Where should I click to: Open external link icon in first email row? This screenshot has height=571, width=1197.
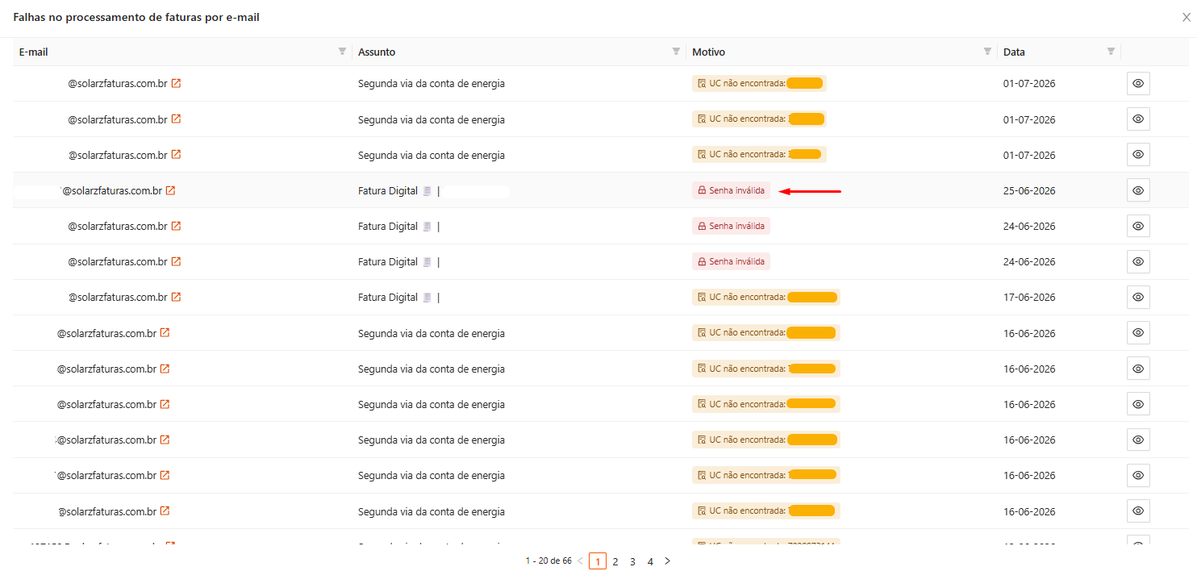pyautogui.click(x=176, y=83)
